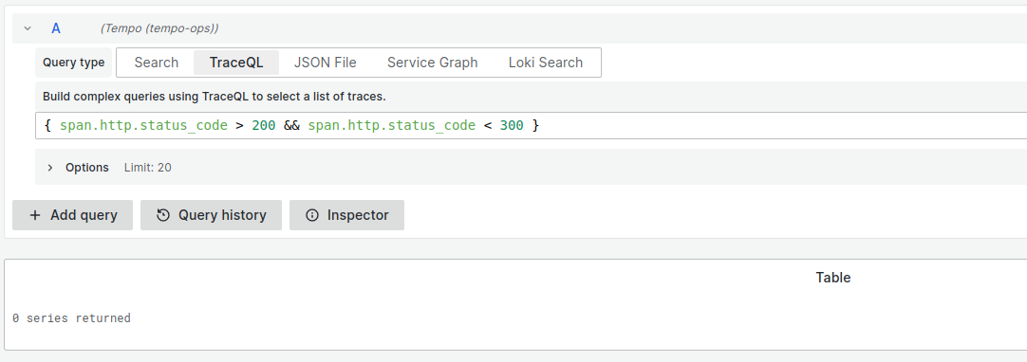Click the Options label
This screenshot has height=362, width=1027.
(87, 168)
